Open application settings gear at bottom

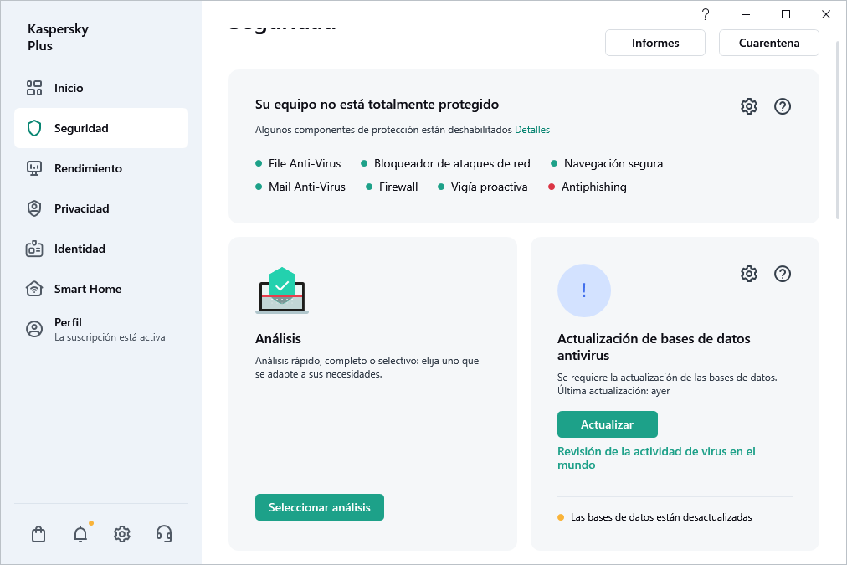pos(121,533)
